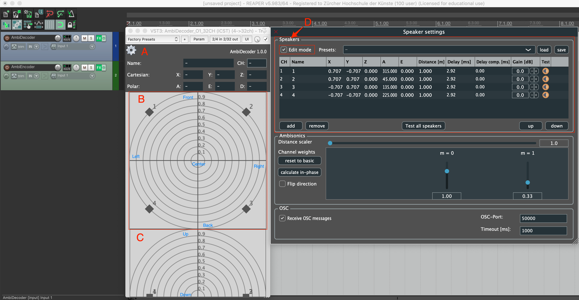Click reset to basic button
The image size is (579, 300).
300,160
